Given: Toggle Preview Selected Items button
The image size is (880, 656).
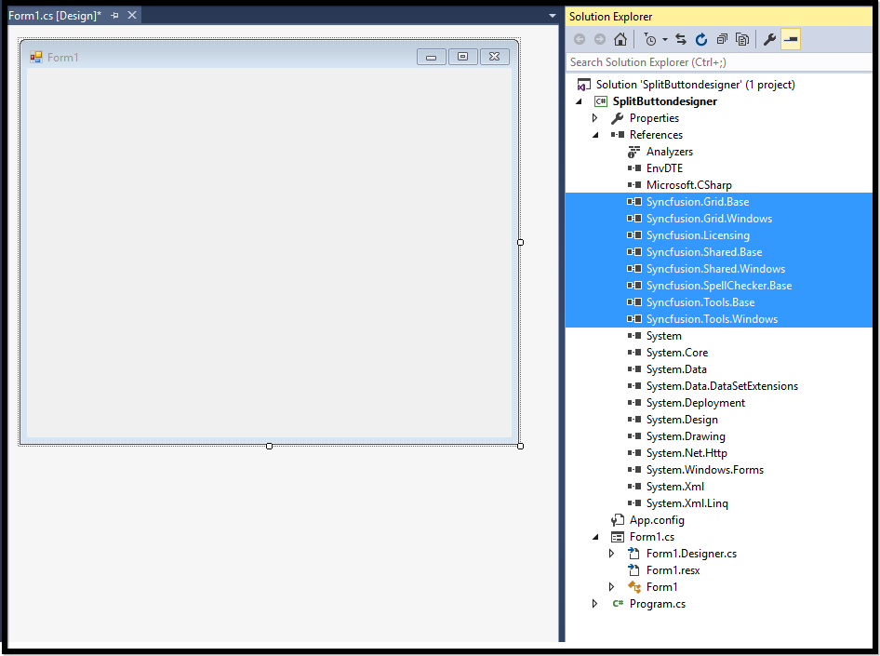Looking at the screenshot, I should [790, 39].
